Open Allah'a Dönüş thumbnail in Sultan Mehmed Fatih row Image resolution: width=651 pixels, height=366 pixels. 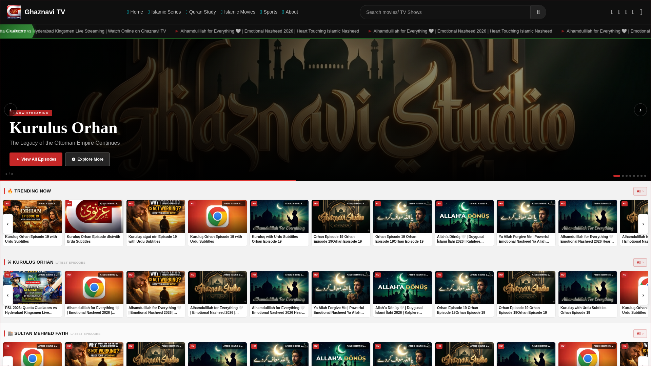(341, 354)
